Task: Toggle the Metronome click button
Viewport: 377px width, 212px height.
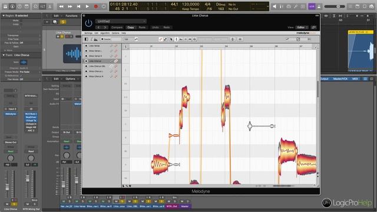Action: coord(319,6)
